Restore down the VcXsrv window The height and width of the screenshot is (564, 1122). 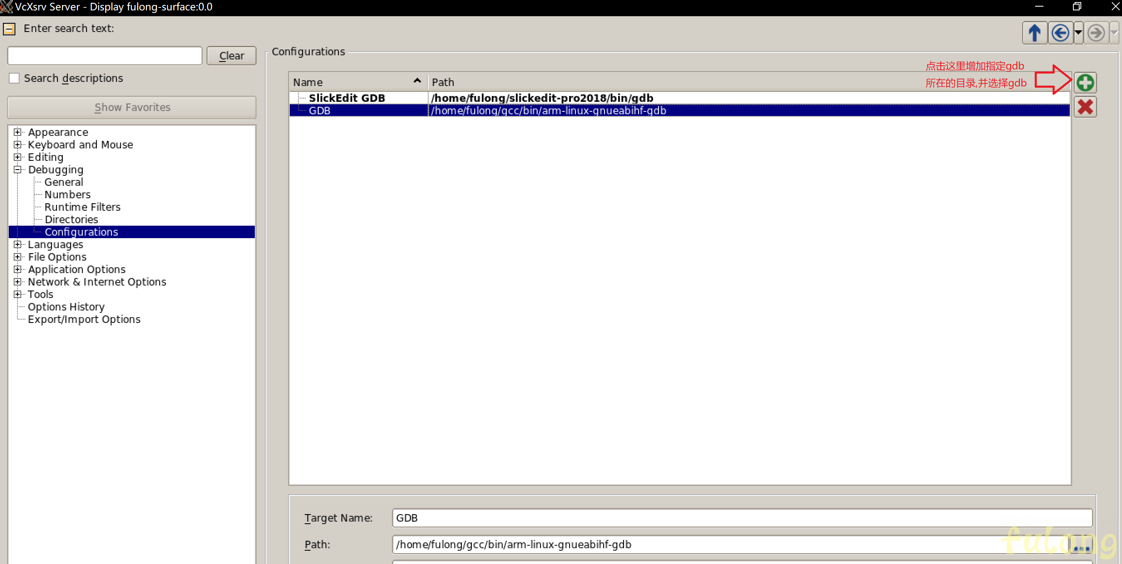pos(1077,7)
